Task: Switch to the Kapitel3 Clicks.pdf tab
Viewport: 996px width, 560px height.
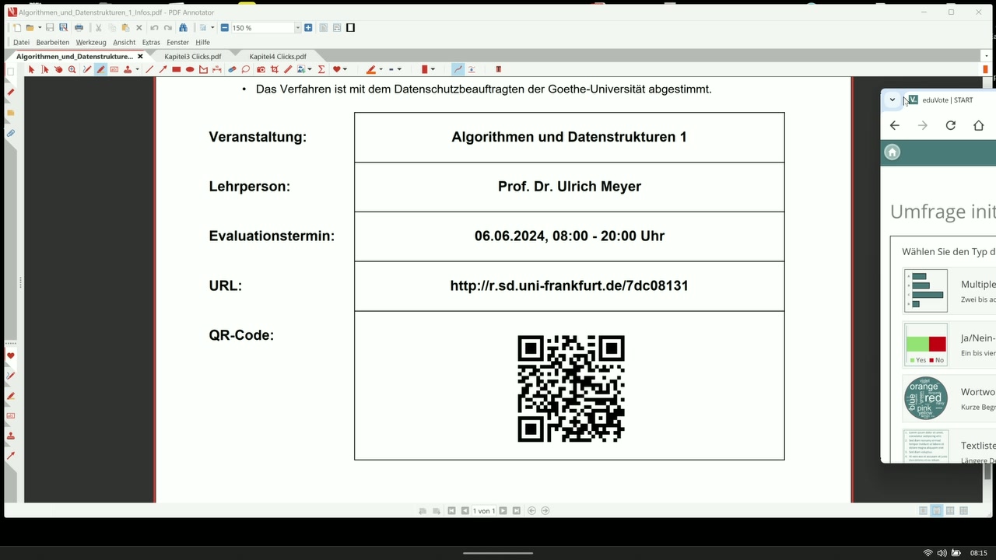Action: click(192, 56)
